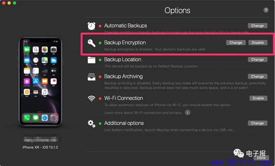The width and height of the screenshot is (275, 166).
Task: Click the Wi-Fi Connection signal icon
Action: (x=91, y=98)
